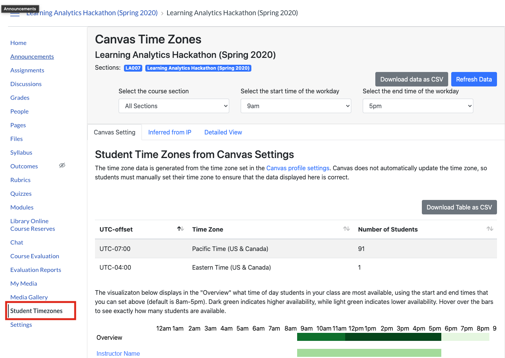Click the LA007 section badge
505x358 pixels.
[x=133, y=68]
